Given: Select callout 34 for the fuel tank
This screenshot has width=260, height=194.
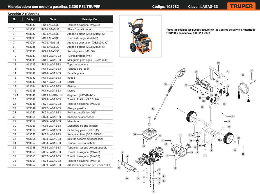Looking at the screenshot, I should click(x=135, y=134).
